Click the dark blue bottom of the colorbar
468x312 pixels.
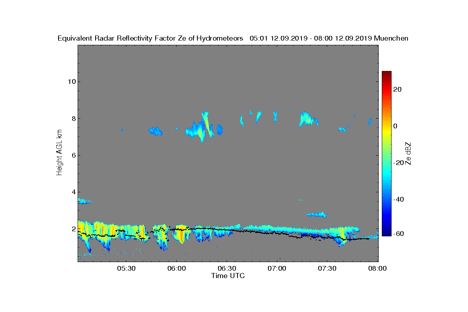[386, 233]
